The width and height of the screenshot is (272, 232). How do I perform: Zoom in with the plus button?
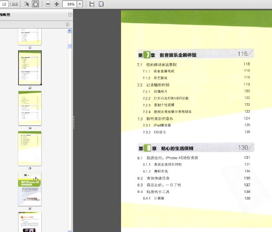(57, 4)
